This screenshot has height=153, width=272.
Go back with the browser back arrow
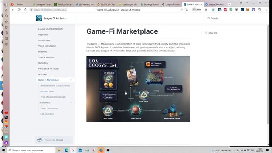tap(13, 10)
